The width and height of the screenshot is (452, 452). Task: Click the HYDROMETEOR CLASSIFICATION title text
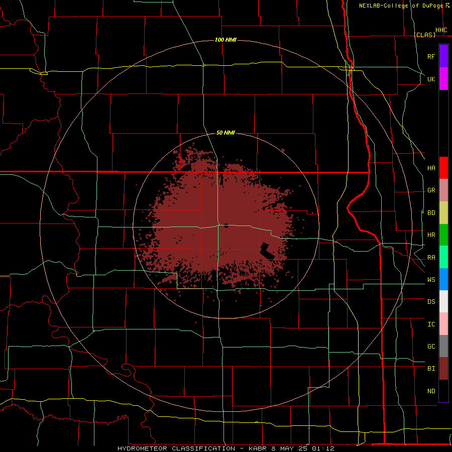[176, 448]
